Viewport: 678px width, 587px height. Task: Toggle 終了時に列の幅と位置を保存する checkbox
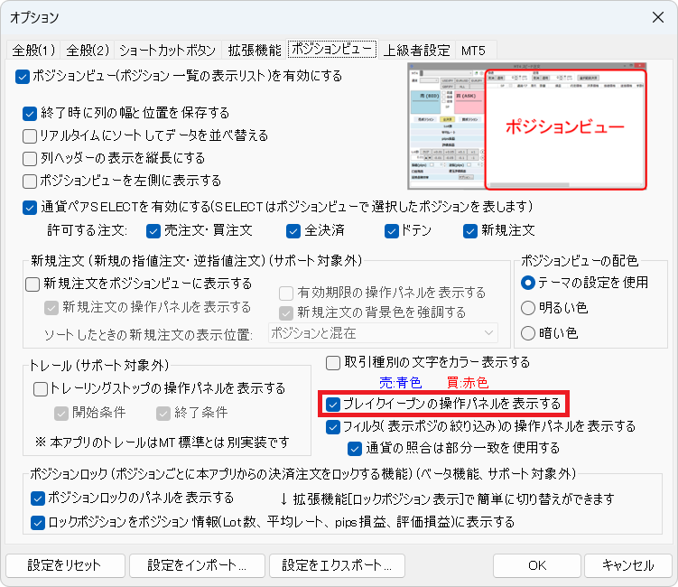(30, 114)
